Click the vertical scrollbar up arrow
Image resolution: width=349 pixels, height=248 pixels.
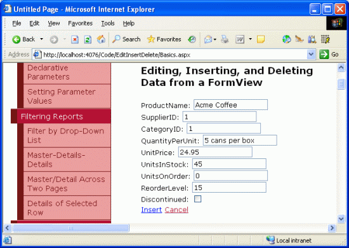coord(341,67)
